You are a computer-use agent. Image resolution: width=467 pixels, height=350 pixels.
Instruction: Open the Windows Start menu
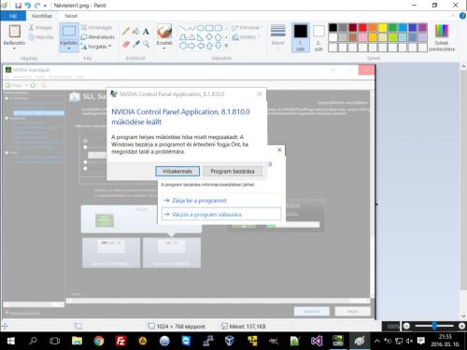coord(11,341)
